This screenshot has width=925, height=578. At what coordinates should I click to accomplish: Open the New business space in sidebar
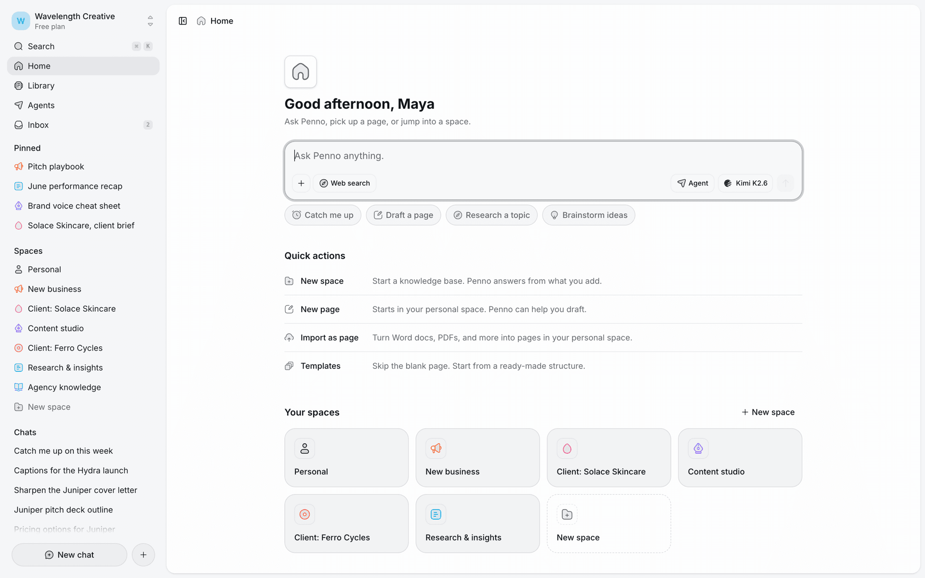83,289
